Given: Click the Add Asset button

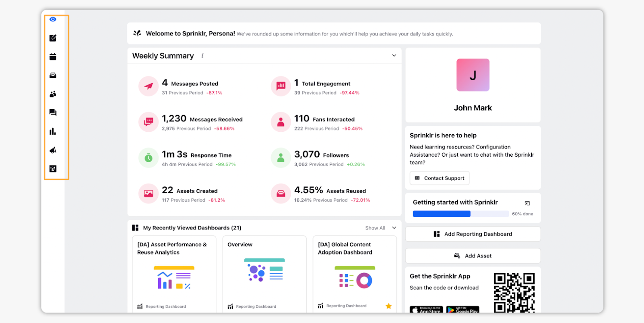Looking at the screenshot, I should tap(473, 256).
